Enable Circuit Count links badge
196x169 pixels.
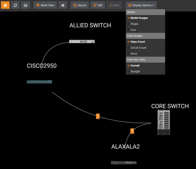tap(138, 48)
